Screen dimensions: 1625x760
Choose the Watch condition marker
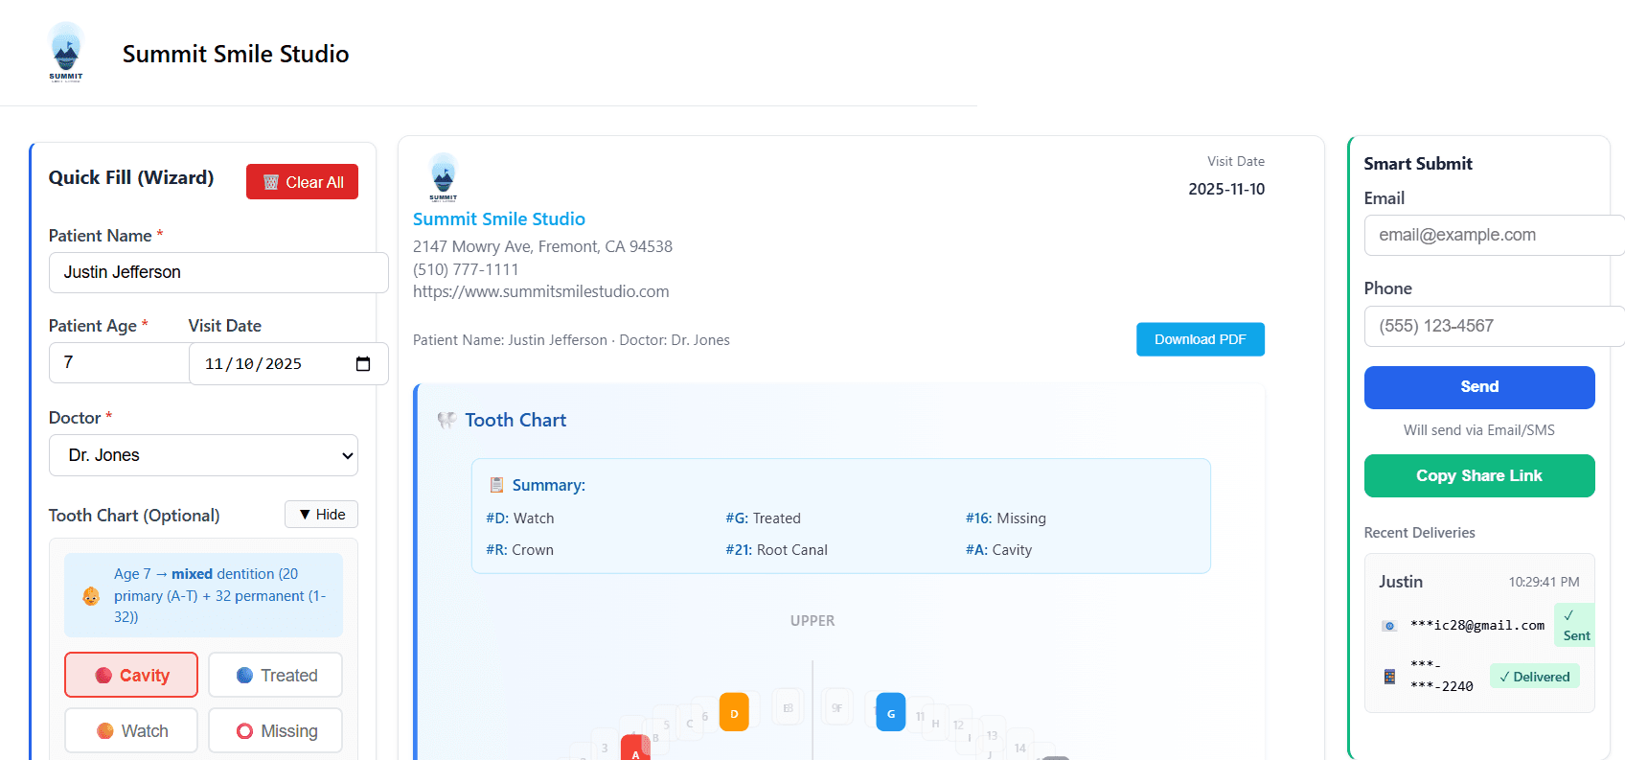pyautogui.click(x=131, y=730)
